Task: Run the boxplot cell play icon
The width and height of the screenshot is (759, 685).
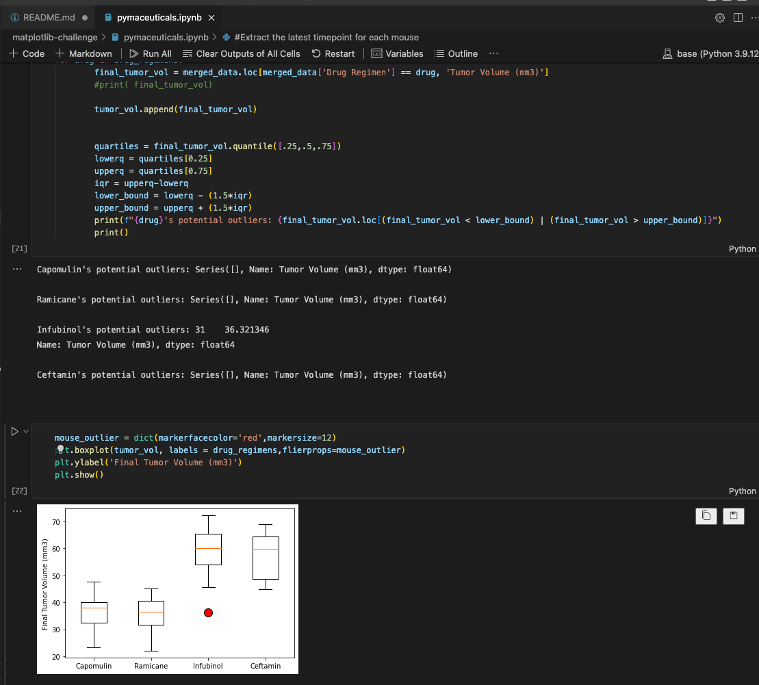Action: 15,431
